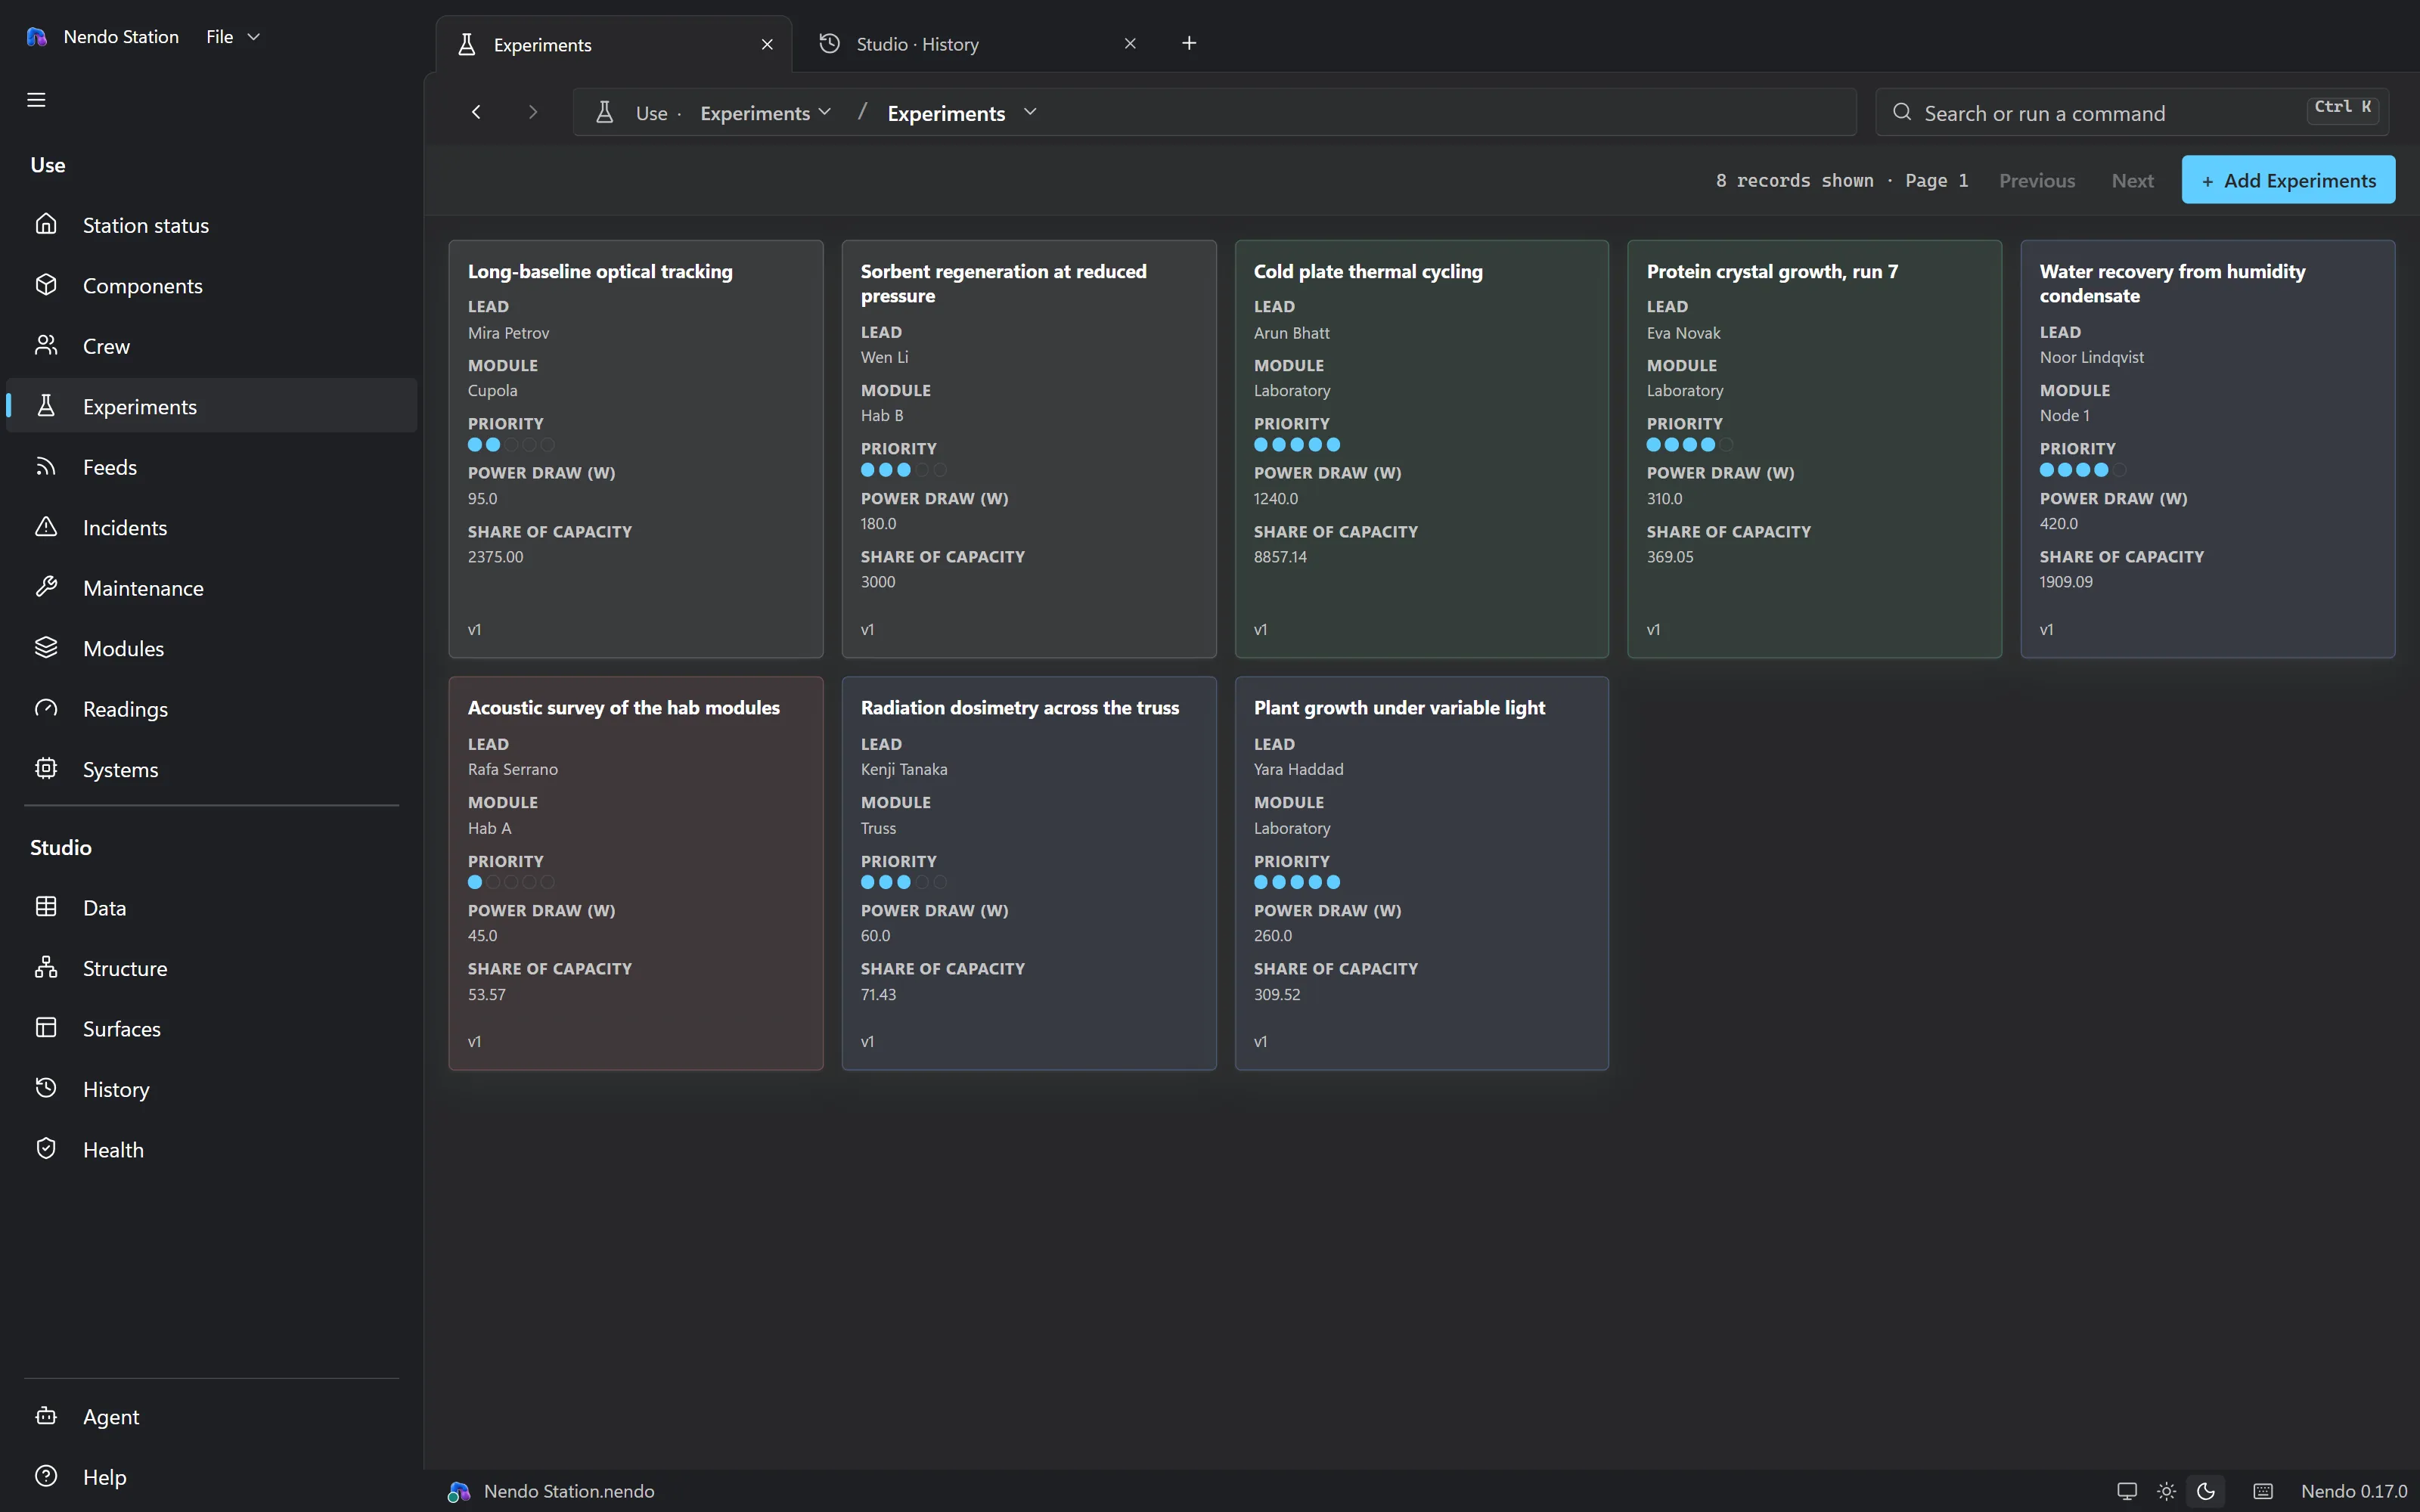Open the Feeds page
This screenshot has height=1512, width=2420.
coord(211,467)
